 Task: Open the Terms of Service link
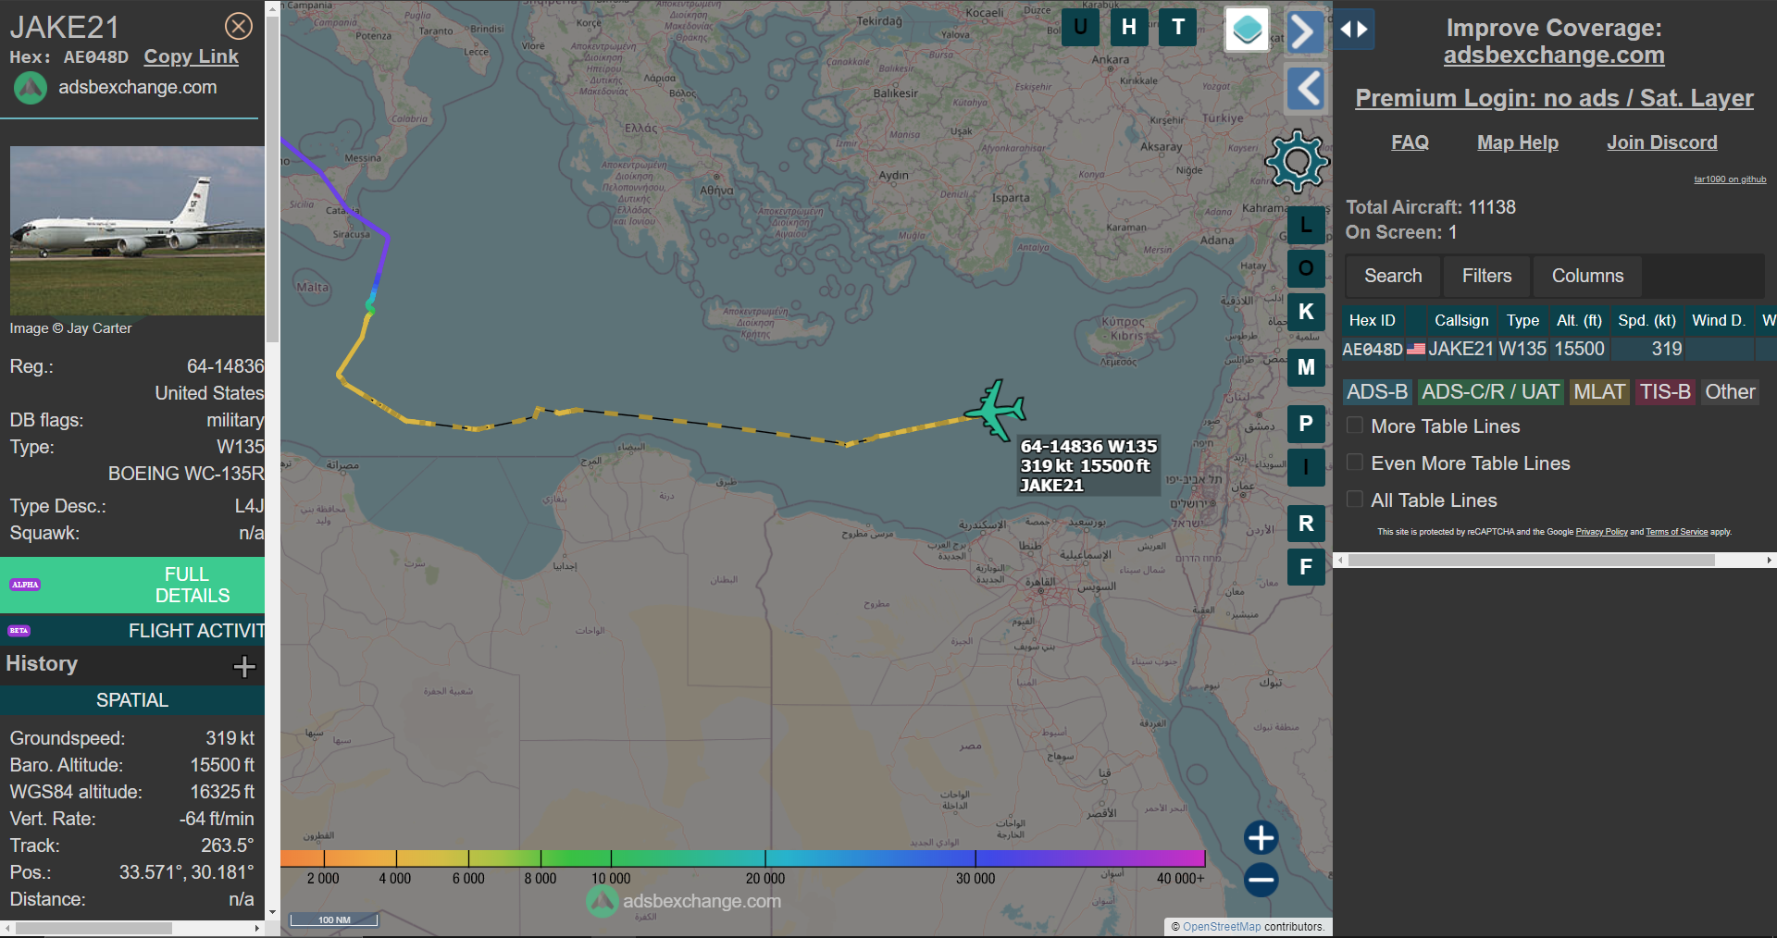pos(1676,532)
